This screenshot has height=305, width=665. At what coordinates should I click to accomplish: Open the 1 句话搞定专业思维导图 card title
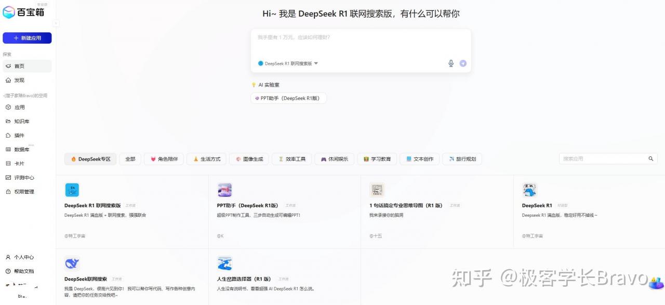(x=406, y=206)
